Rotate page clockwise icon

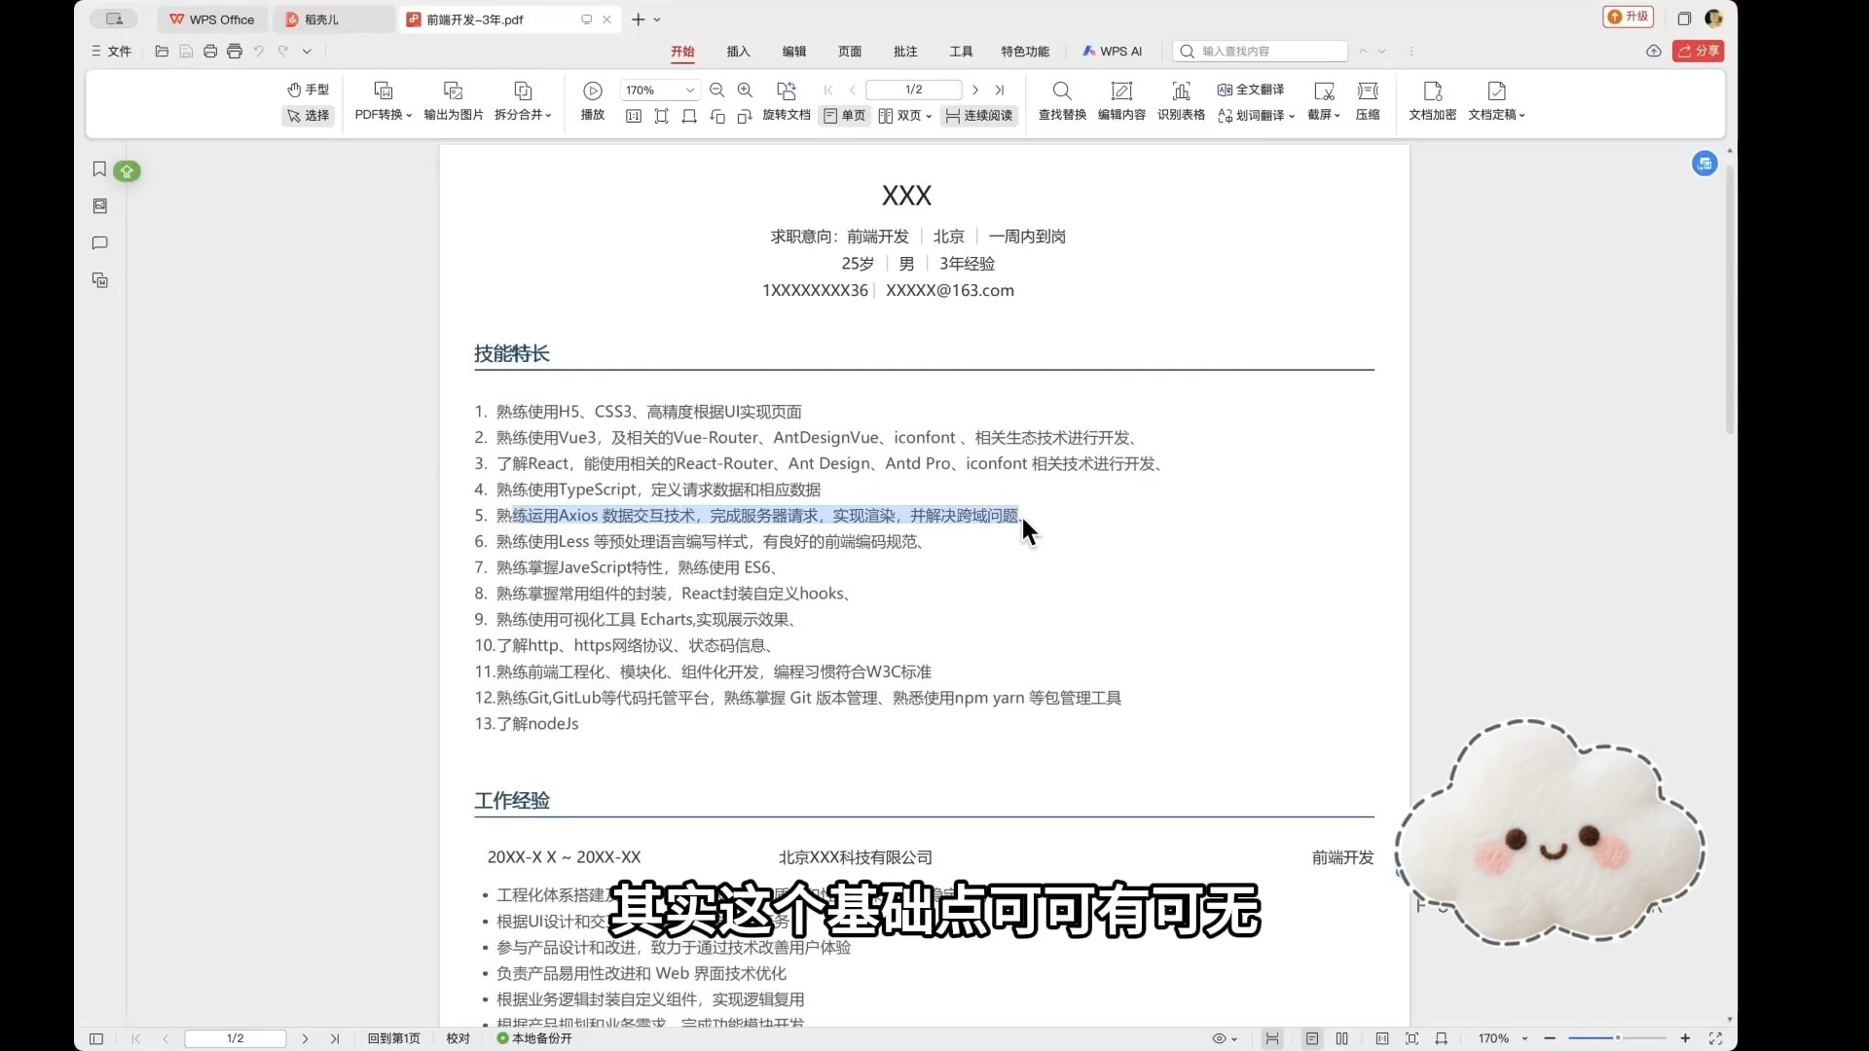[745, 116]
